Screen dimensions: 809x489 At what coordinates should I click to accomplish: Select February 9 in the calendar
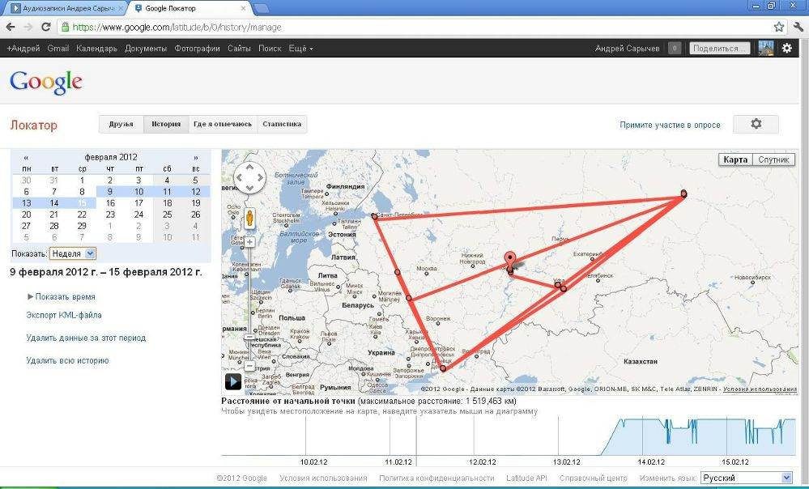tap(110, 191)
